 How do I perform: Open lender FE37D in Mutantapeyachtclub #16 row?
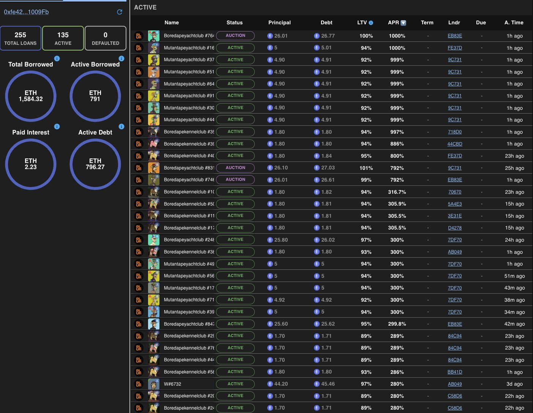[x=455, y=48]
